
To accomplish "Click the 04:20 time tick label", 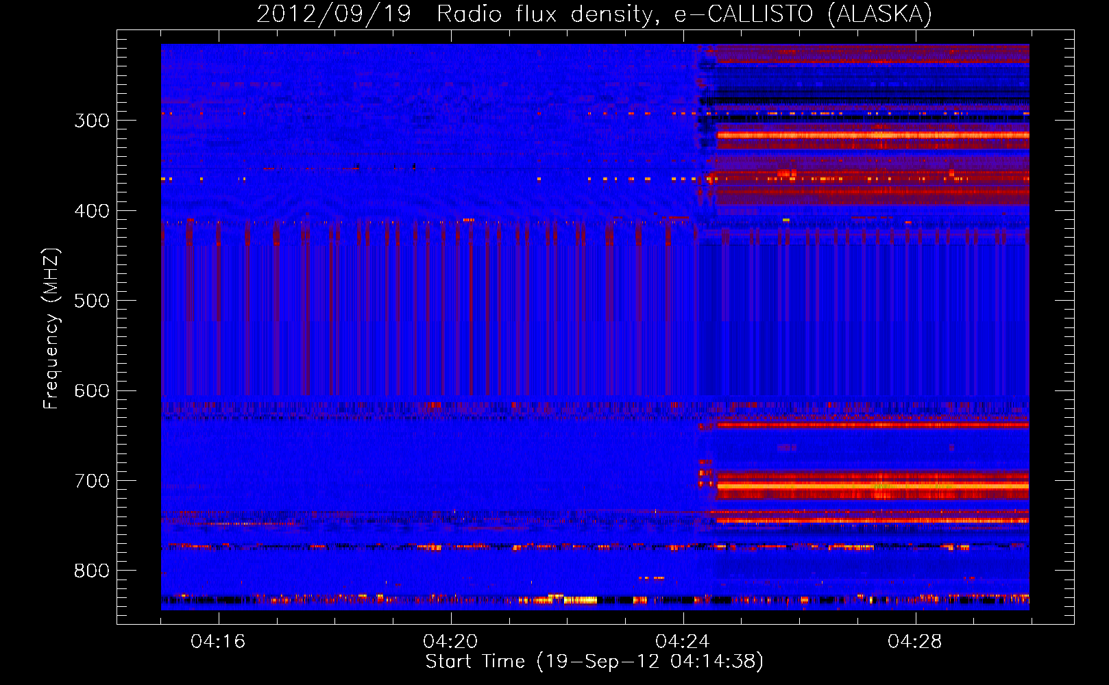I will coord(450,642).
